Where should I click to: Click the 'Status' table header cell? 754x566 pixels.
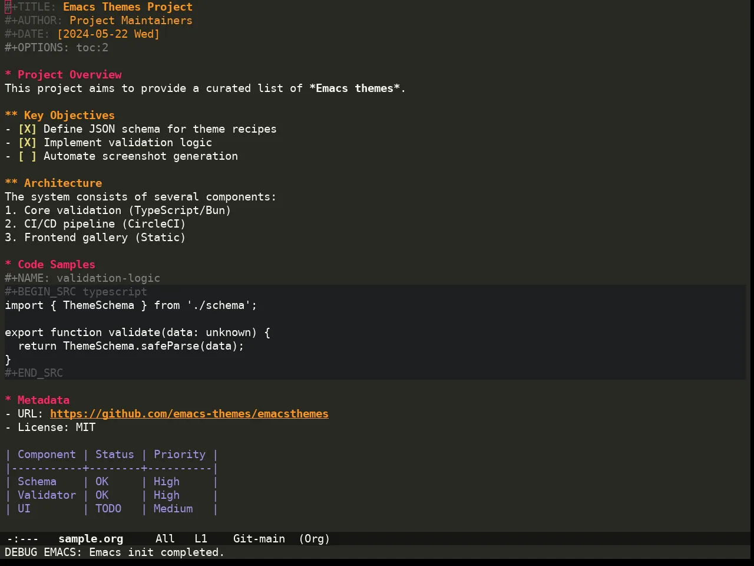tap(115, 455)
